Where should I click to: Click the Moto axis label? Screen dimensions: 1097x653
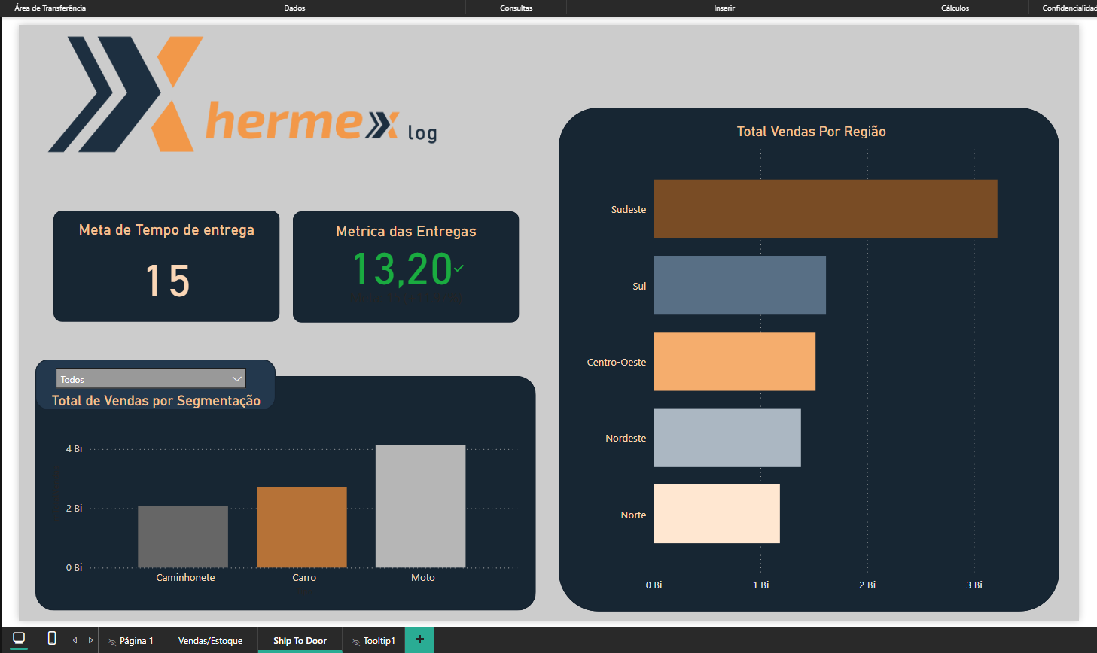(423, 578)
